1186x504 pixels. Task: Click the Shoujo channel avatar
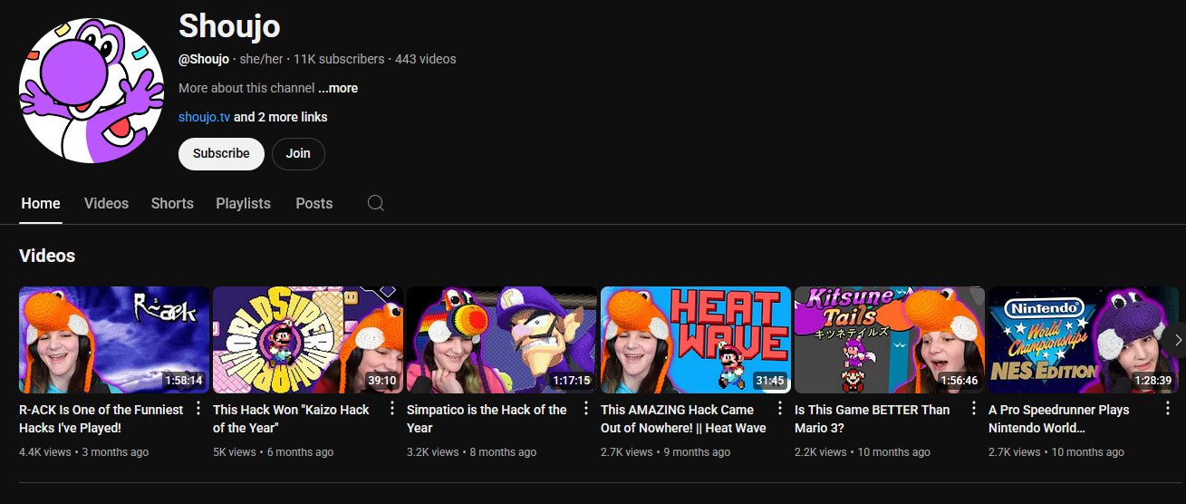pyautogui.click(x=91, y=90)
